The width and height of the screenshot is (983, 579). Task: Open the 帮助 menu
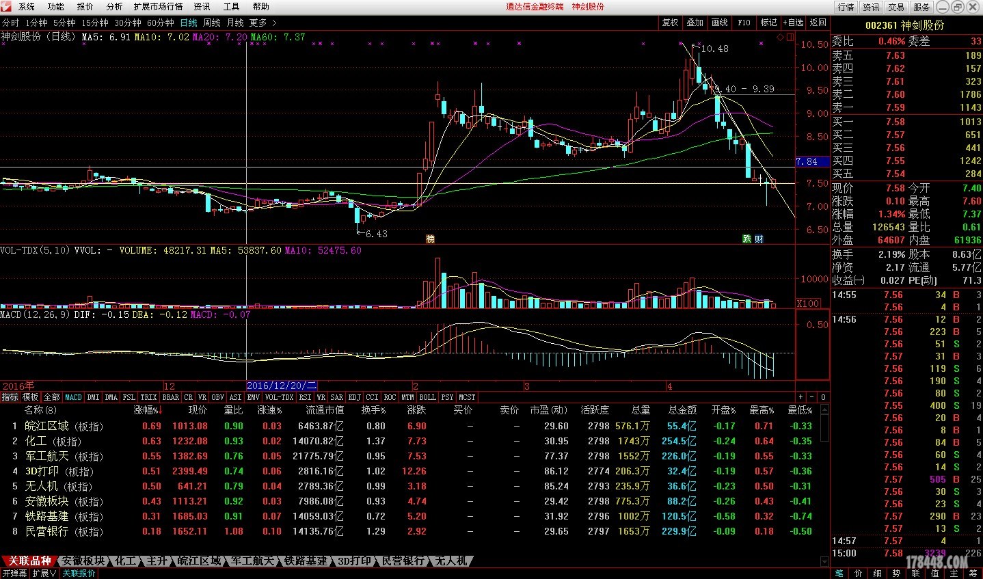261,6
